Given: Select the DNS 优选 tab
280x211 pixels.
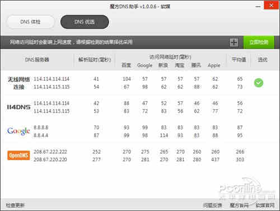Looking at the screenshot, I should [85, 22].
